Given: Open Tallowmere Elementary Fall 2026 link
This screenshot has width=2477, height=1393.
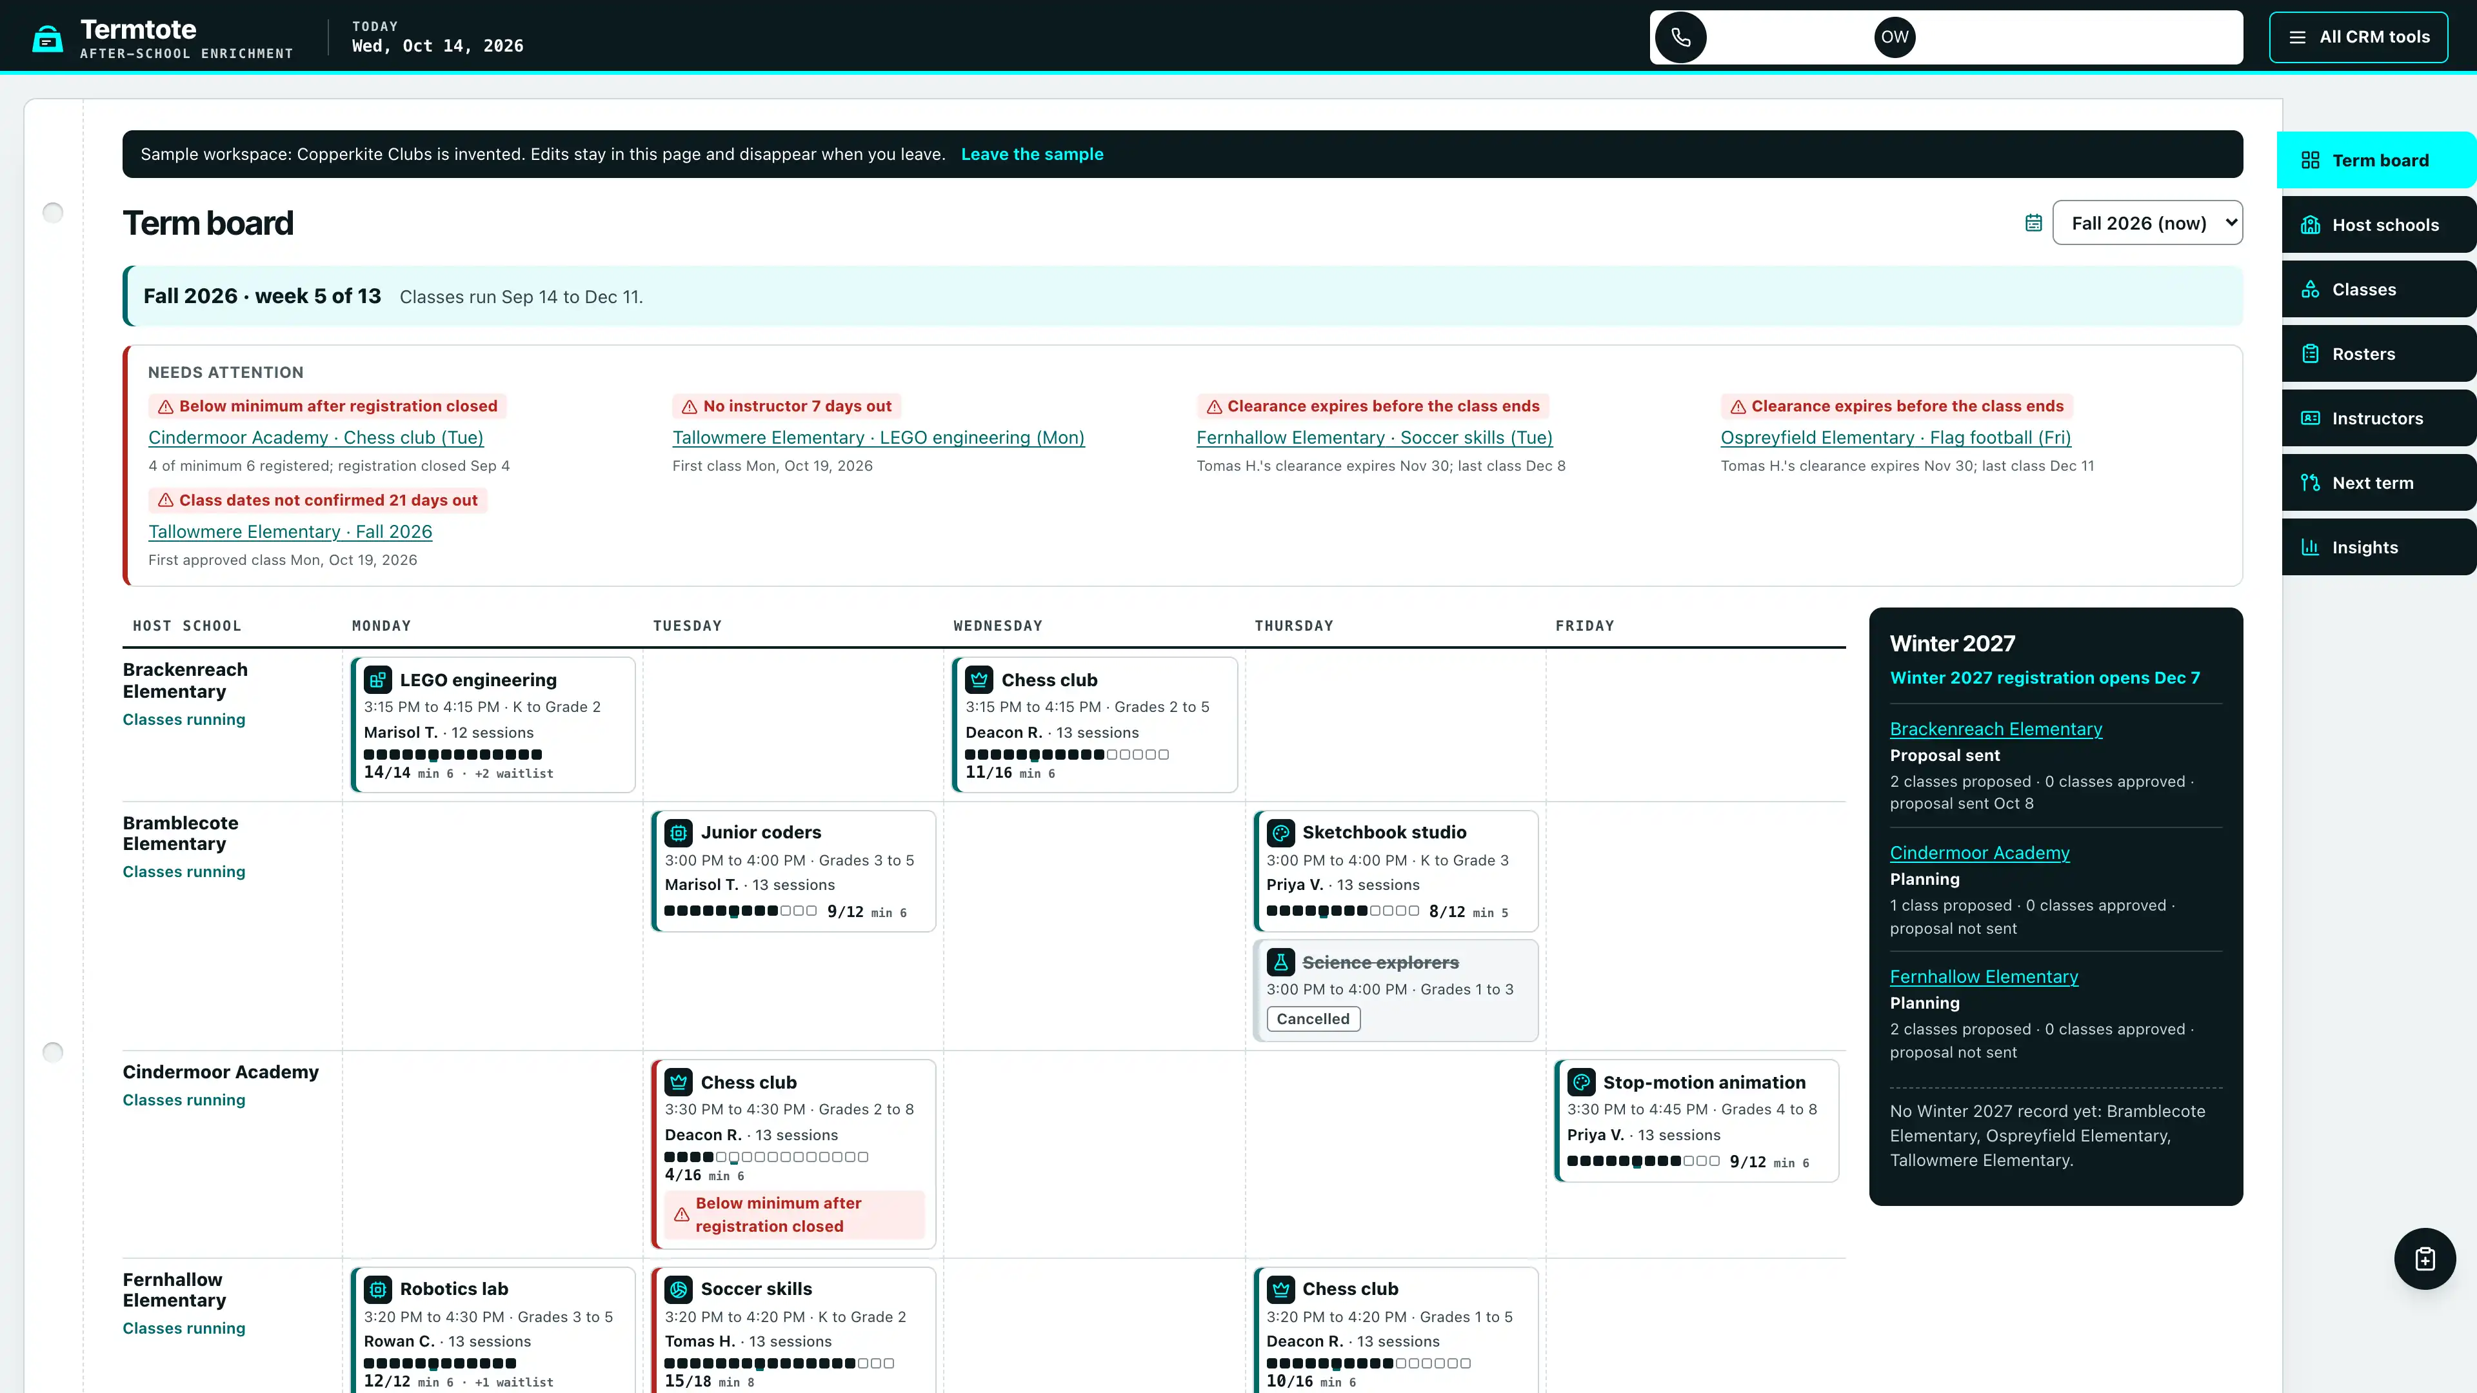Looking at the screenshot, I should pyautogui.click(x=290, y=531).
